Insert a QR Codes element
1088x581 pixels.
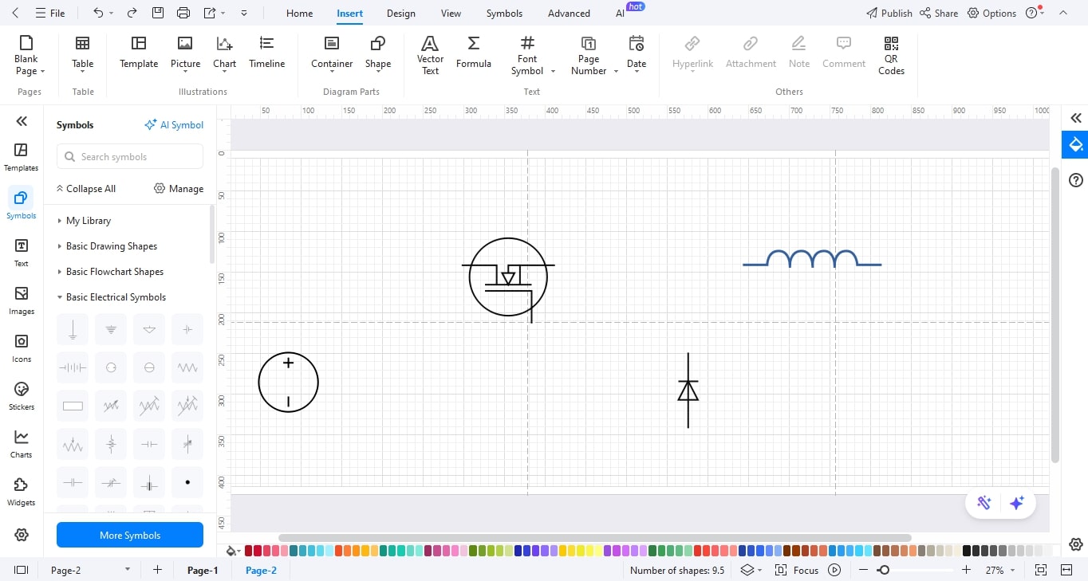[x=890, y=56]
